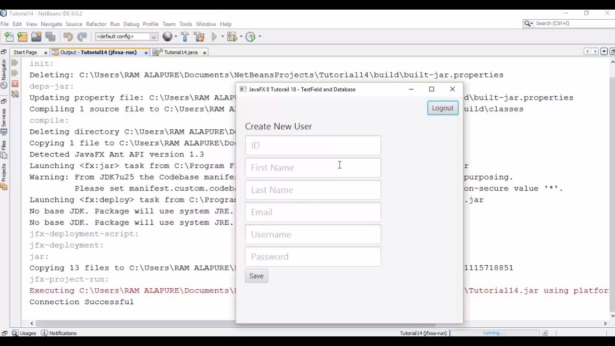Click the Profile Project icon

click(250, 37)
